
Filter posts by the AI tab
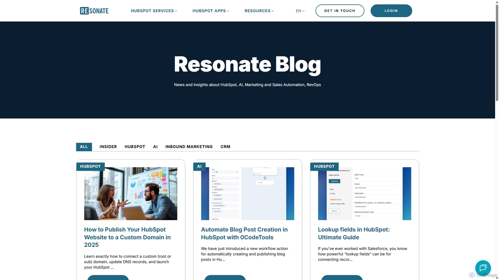pyautogui.click(x=155, y=147)
